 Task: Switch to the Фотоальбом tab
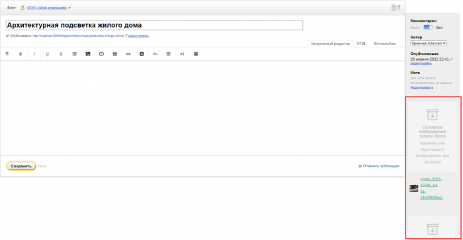tap(384, 44)
